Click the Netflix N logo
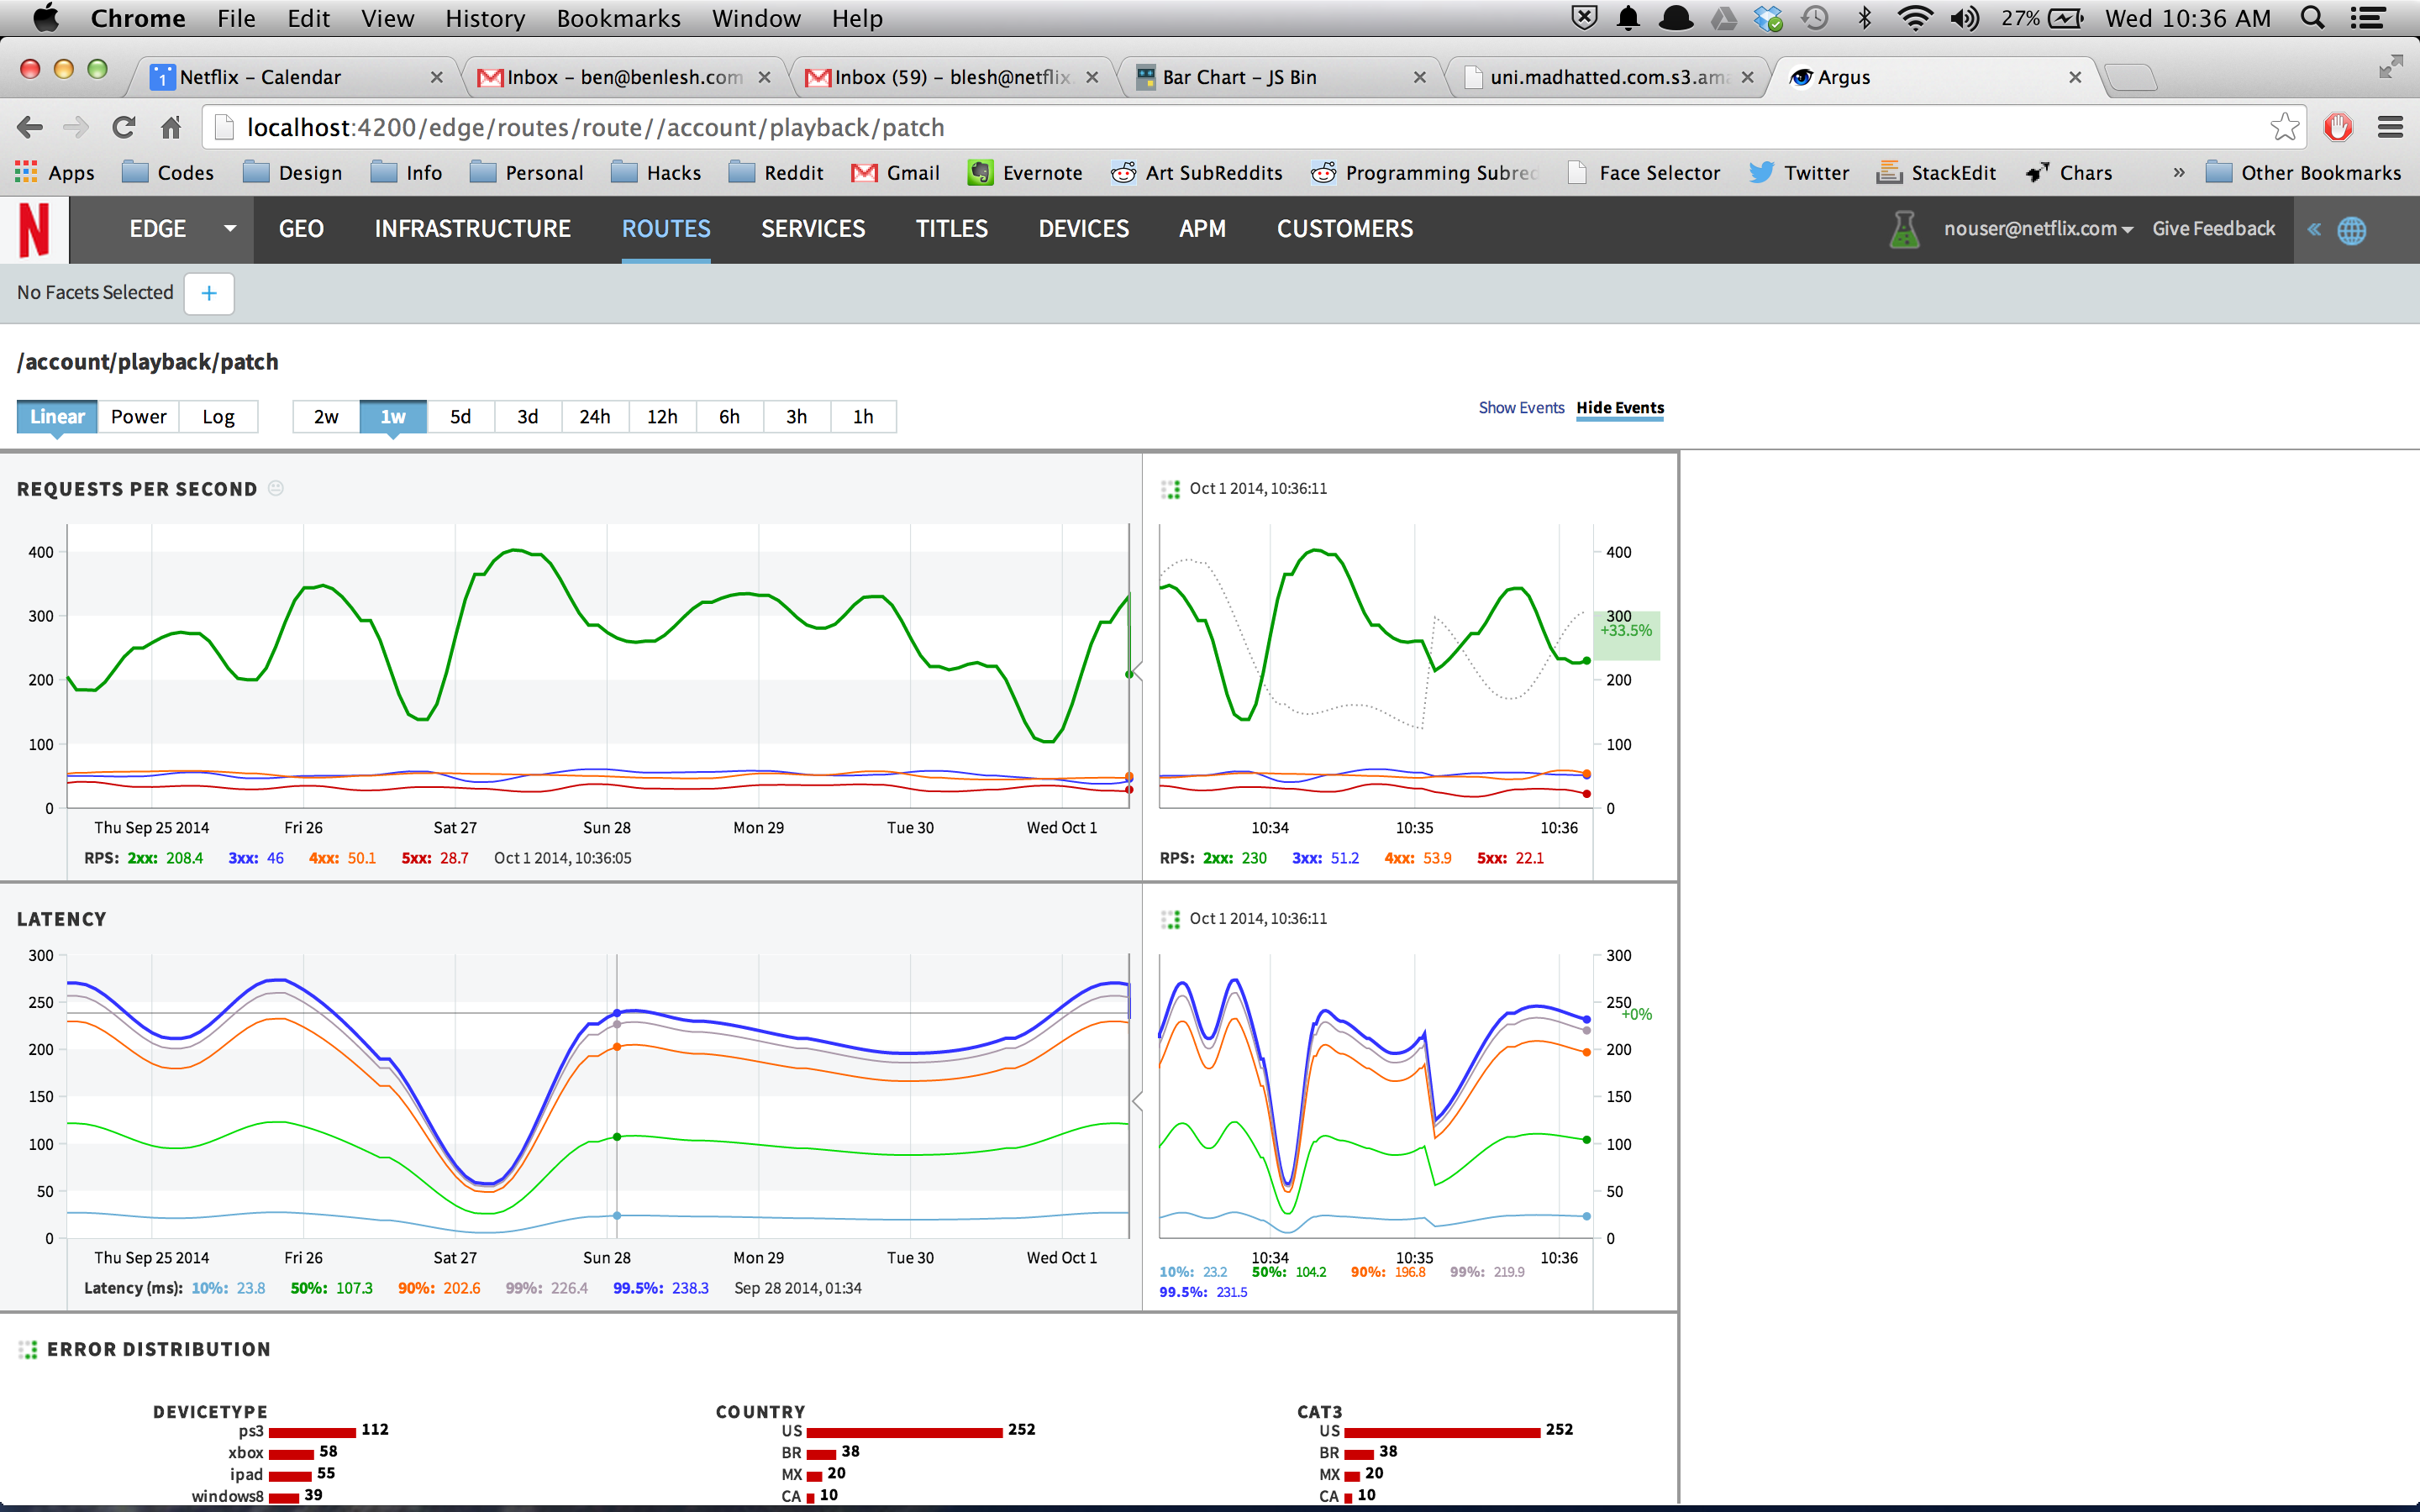2420x1512 pixels. pyautogui.click(x=34, y=229)
